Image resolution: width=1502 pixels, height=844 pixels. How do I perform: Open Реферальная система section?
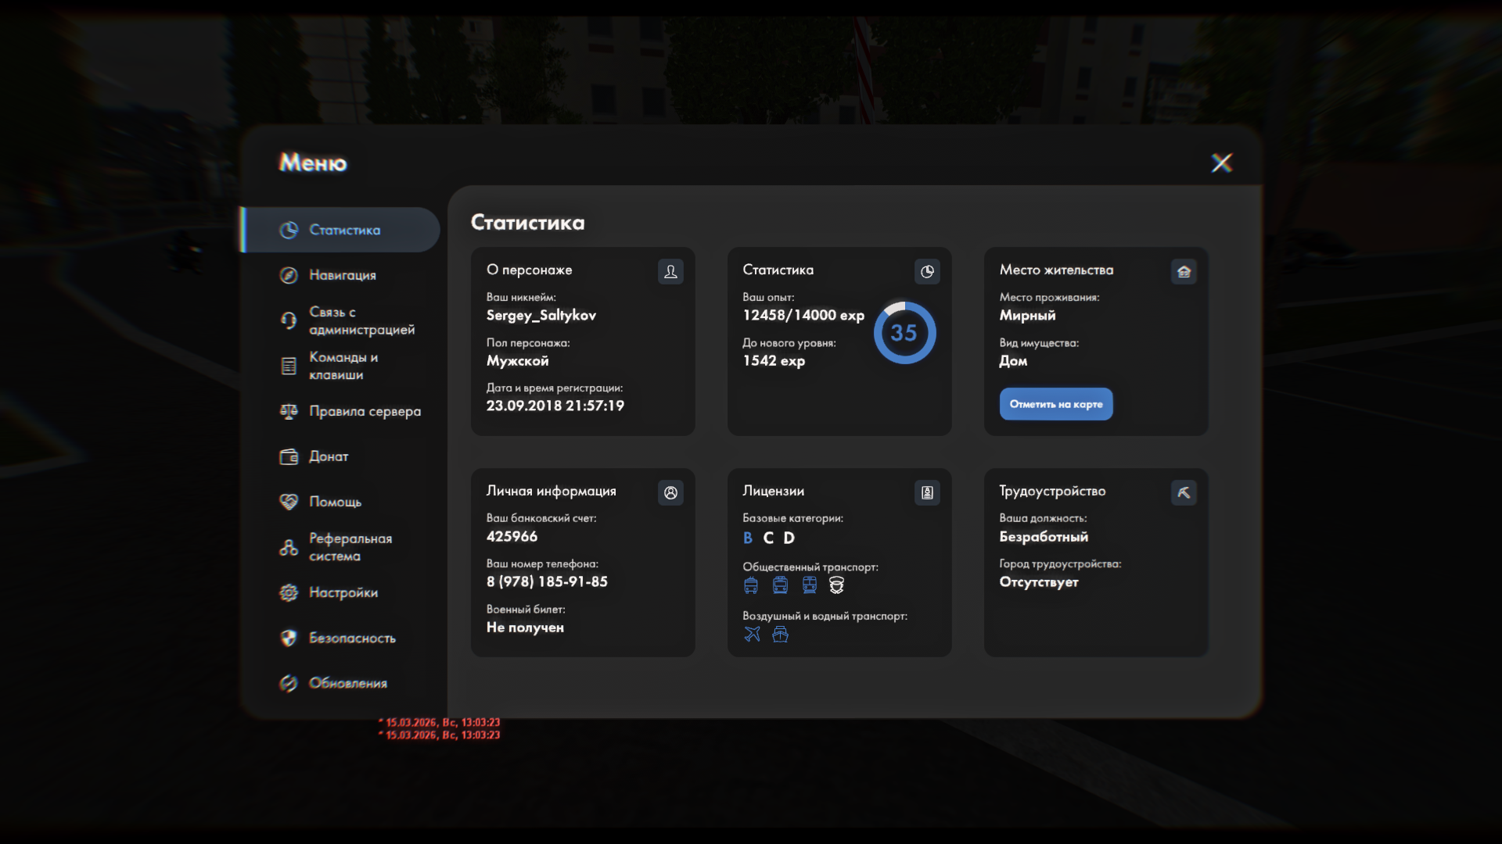pos(349,547)
